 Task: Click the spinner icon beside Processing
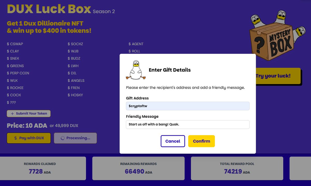(x=62, y=138)
